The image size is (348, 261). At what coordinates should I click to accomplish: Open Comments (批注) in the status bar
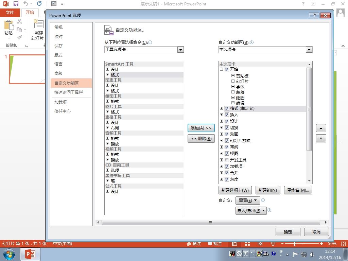(215, 244)
